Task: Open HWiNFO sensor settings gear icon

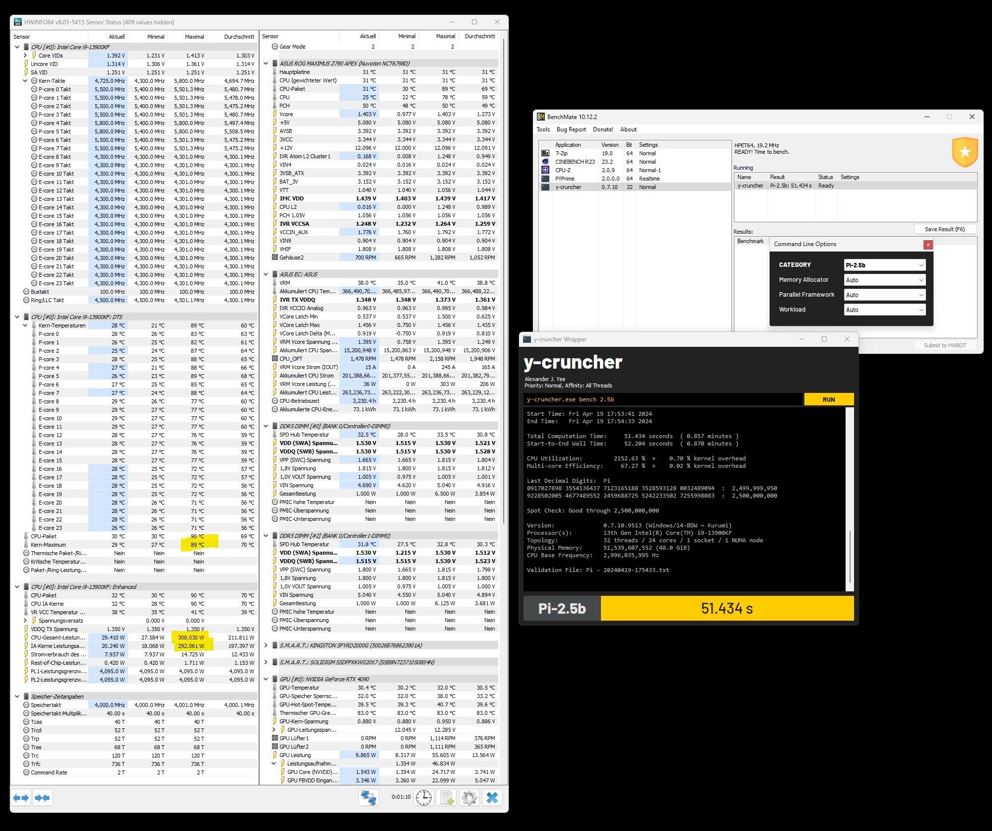Action: pos(469,798)
